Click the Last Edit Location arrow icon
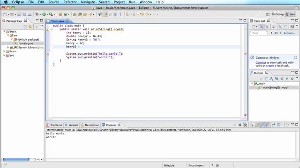 pos(142,14)
